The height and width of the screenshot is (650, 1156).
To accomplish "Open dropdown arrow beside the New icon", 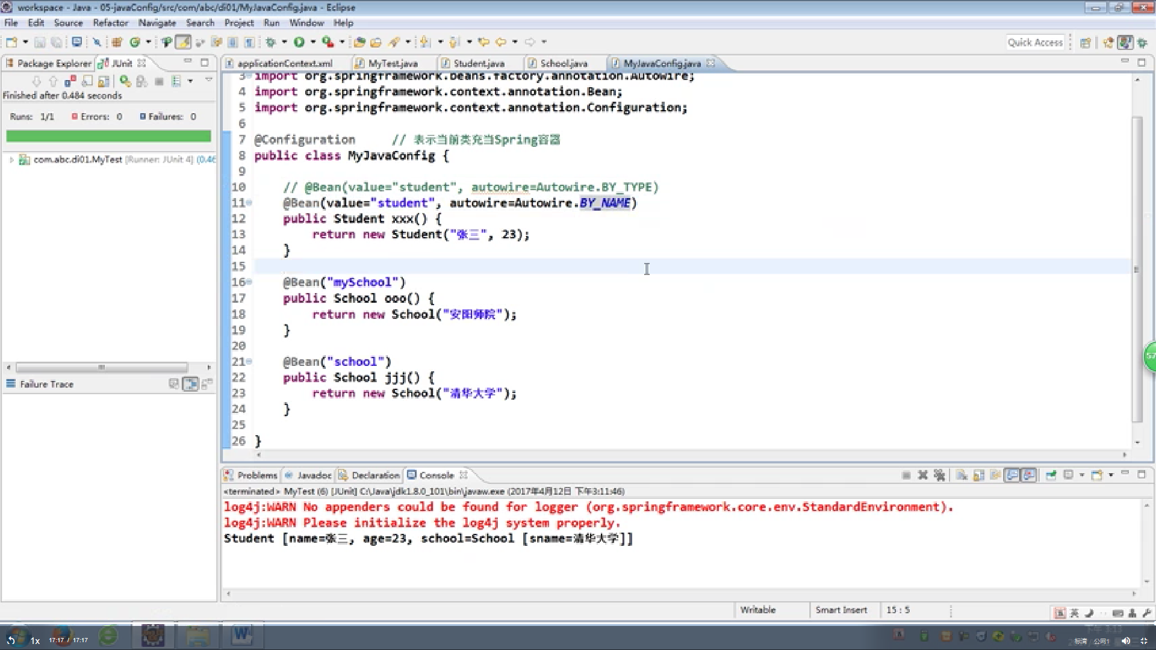I will tap(25, 42).
